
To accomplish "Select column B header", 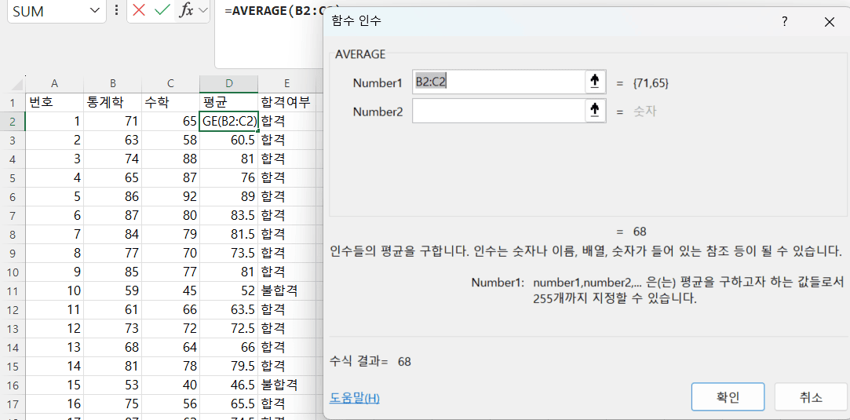I will [113, 84].
